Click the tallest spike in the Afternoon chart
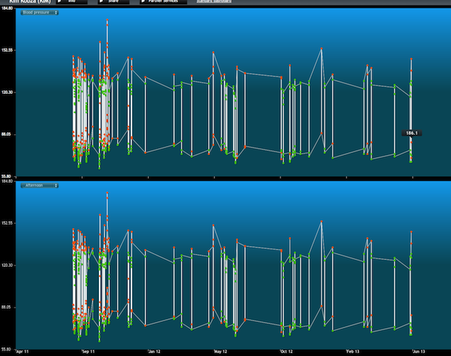This screenshot has width=451, height=356. 107,195
